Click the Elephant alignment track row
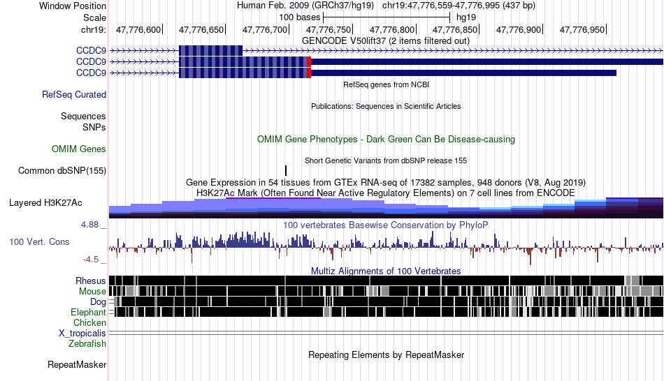 387,312
